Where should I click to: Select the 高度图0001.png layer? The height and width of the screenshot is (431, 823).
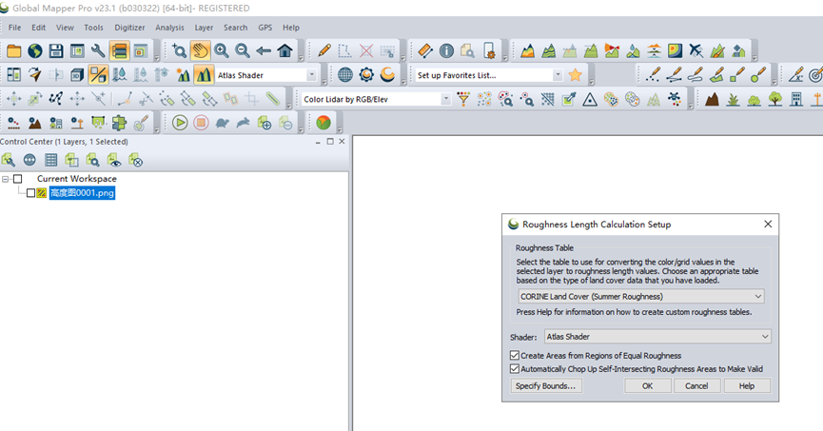coord(82,193)
